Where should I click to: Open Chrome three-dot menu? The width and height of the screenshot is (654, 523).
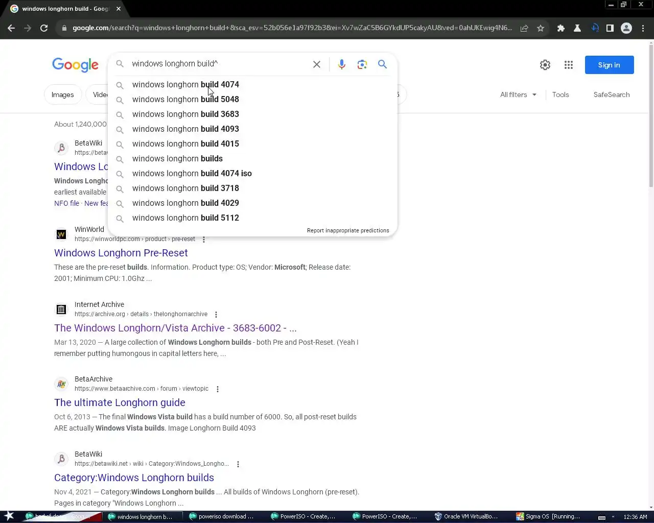[x=643, y=28]
